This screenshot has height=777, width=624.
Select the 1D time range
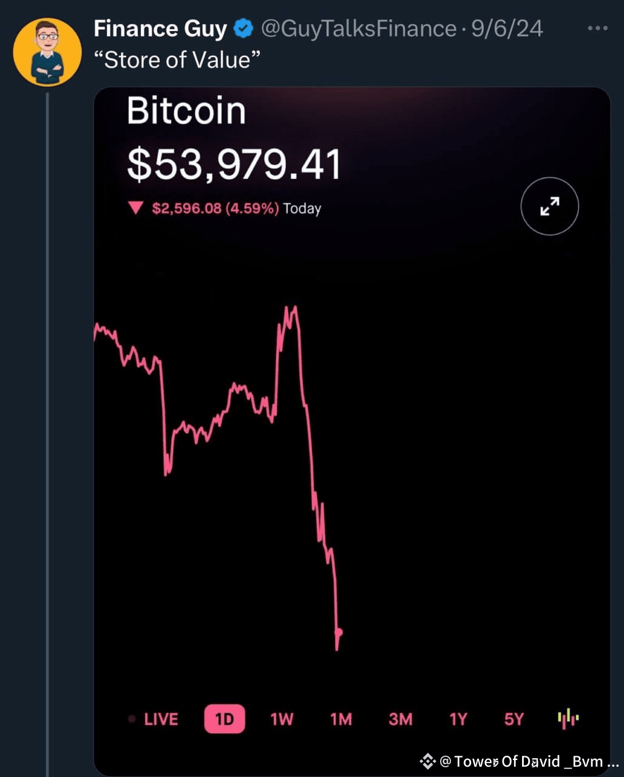point(225,719)
